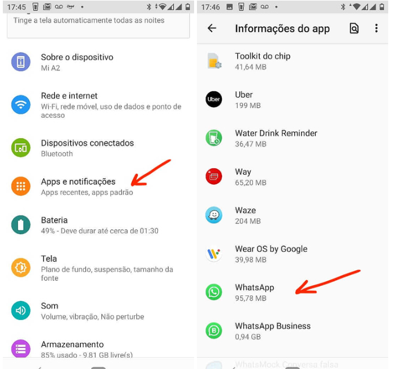Tap the Uber app icon
This screenshot has width=395, height=369.
point(213,99)
